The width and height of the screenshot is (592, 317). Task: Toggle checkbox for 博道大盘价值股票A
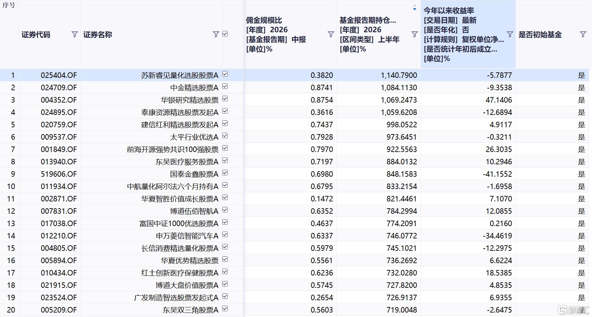[x=225, y=284]
